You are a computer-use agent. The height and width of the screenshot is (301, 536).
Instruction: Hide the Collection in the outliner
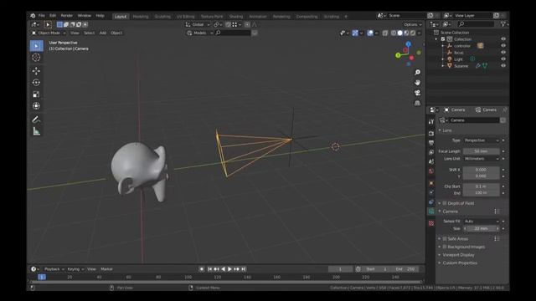point(503,39)
